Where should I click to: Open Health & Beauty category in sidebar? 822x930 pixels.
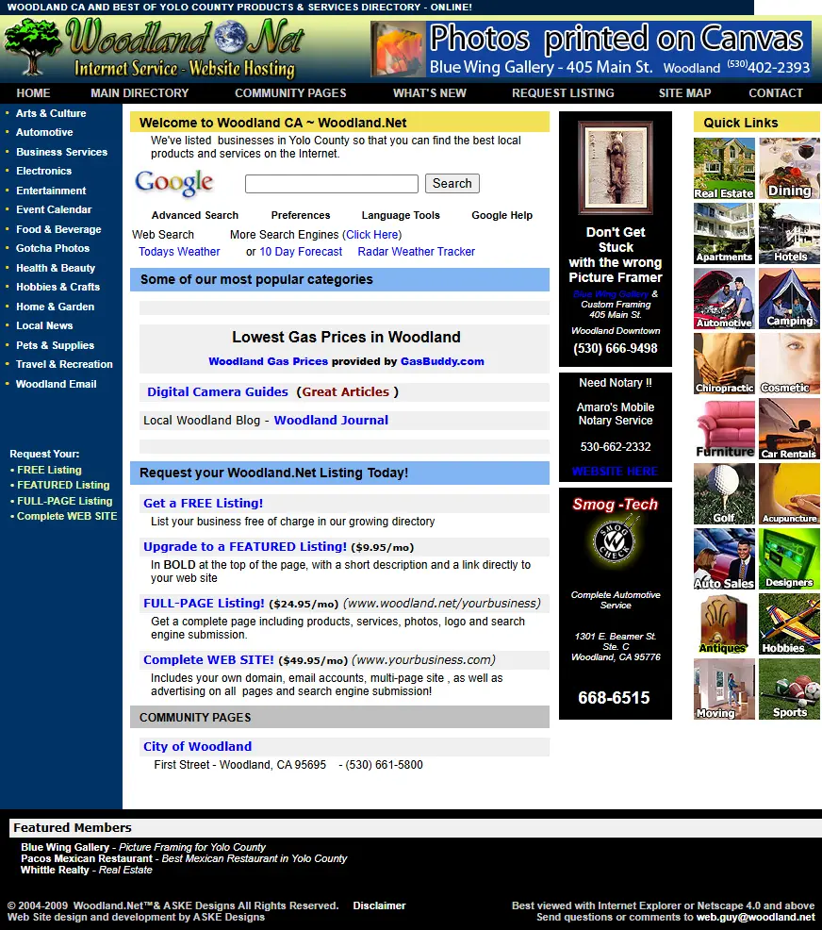pos(56,268)
